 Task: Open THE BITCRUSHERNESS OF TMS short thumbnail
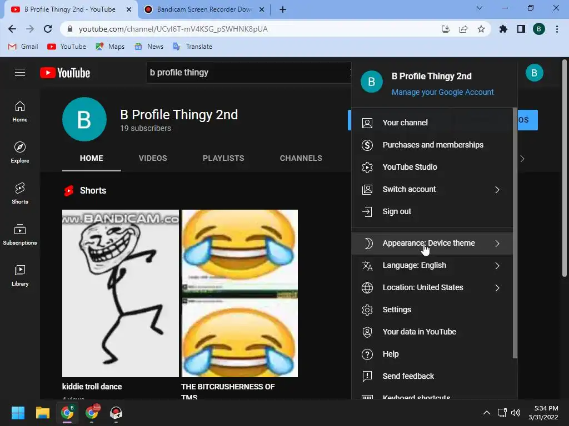pyautogui.click(x=239, y=293)
